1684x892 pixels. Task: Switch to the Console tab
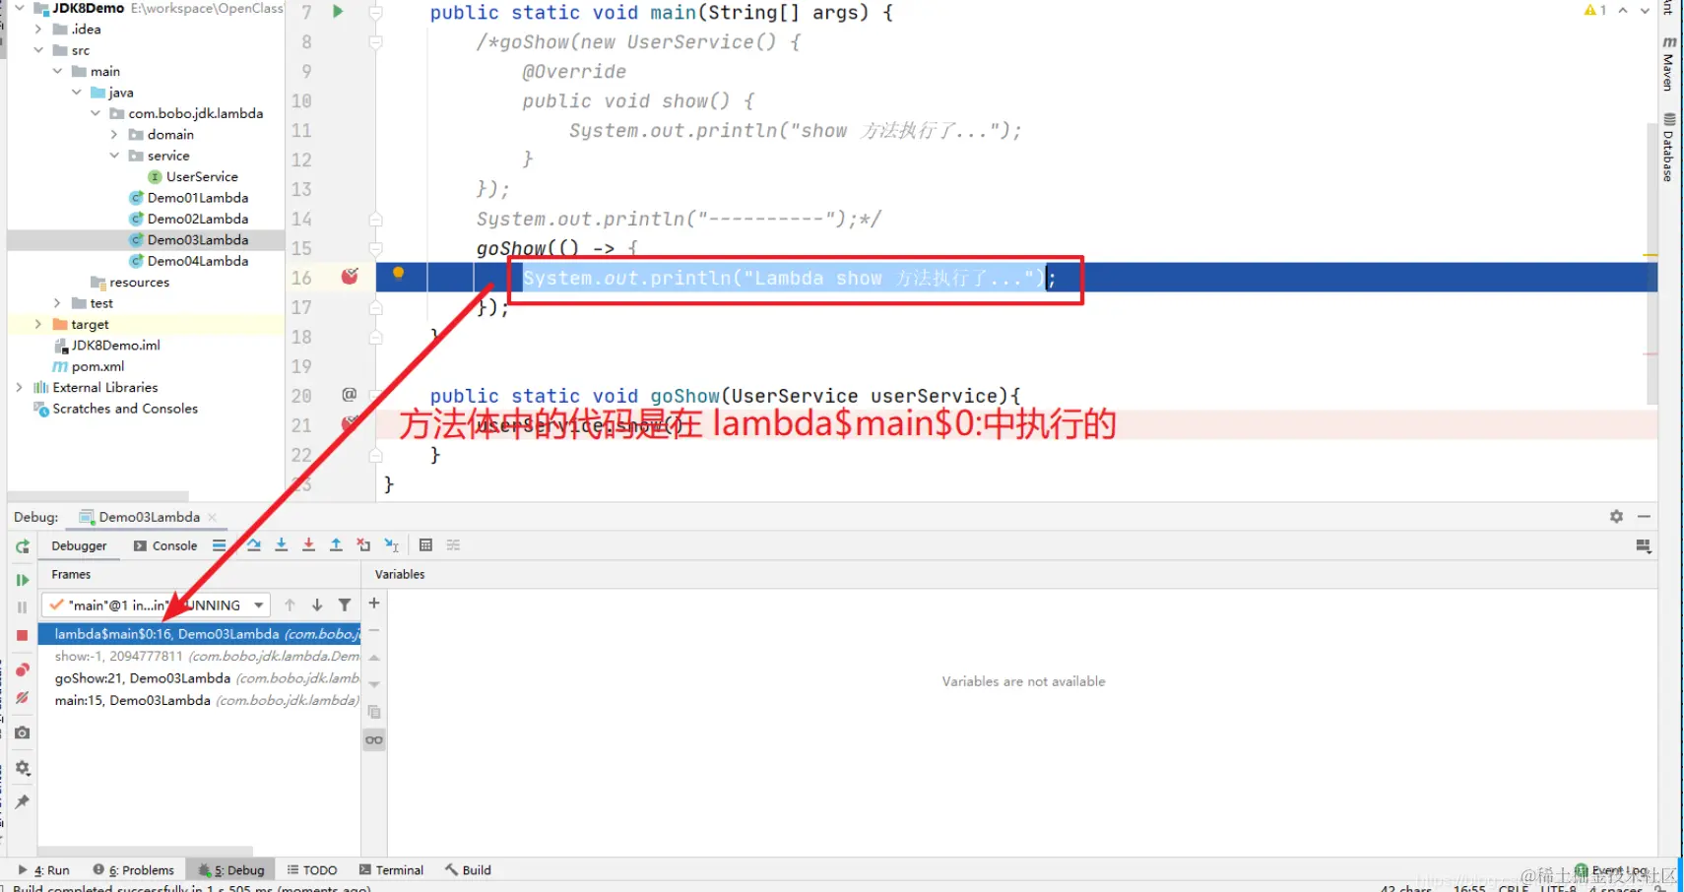[x=165, y=546]
